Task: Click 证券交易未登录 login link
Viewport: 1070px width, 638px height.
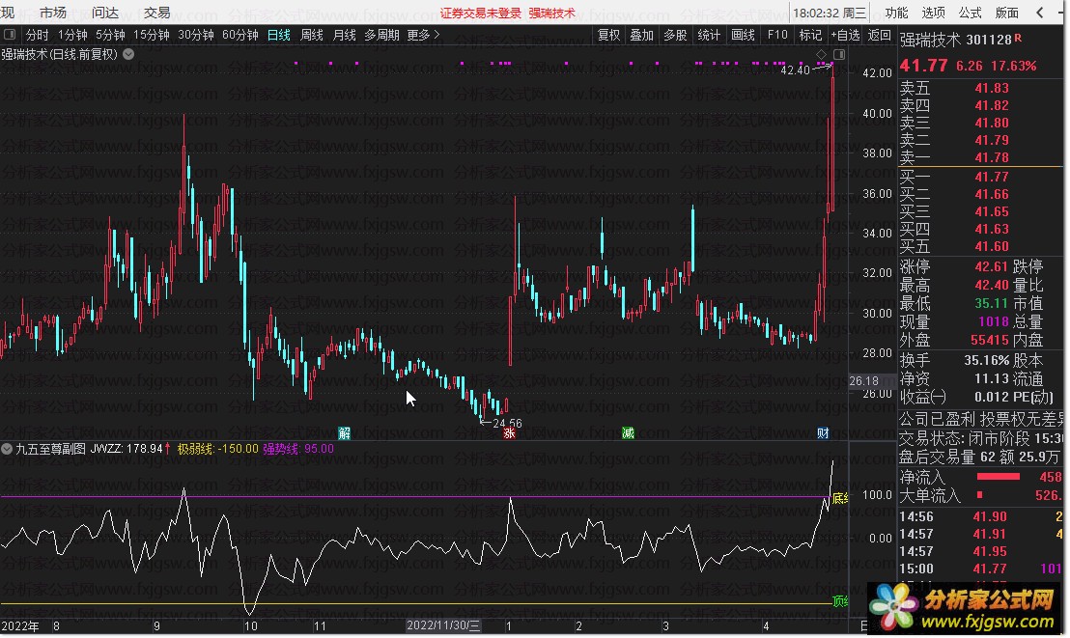Action: (x=480, y=13)
